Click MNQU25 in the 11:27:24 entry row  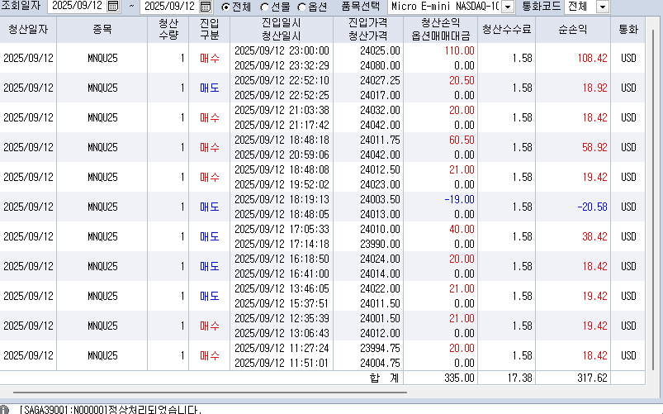[x=102, y=355]
